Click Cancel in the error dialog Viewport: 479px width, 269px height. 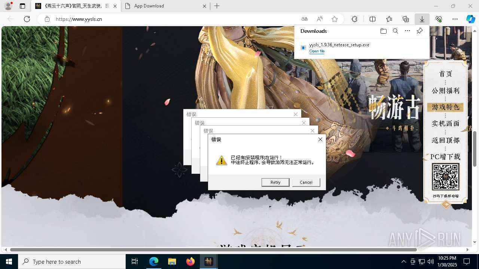pyautogui.click(x=306, y=182)
